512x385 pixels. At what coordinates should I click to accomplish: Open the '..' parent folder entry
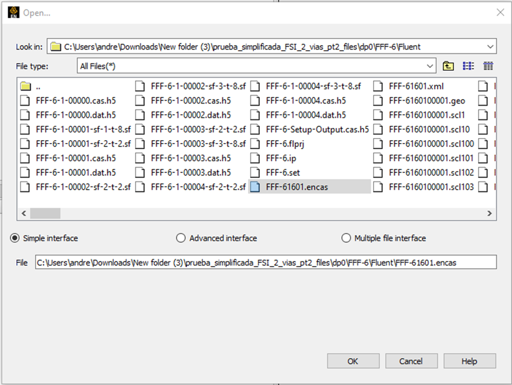pos(31,87)
